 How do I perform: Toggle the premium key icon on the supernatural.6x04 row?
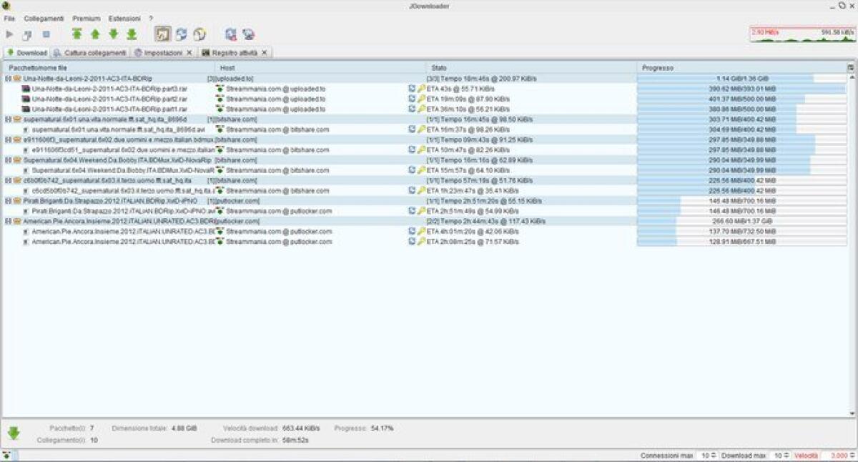[x=421, y=170]
